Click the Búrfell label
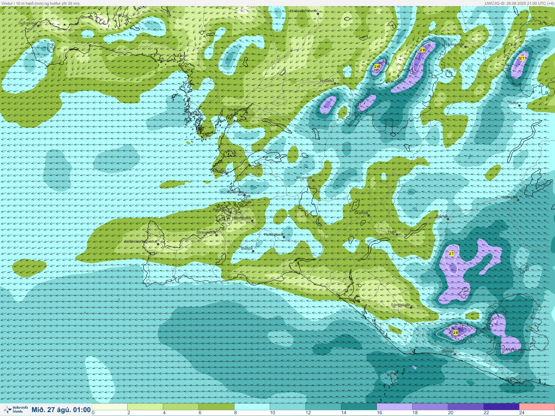The width and height of the screenshot is (555, 416). coord(442,216)
